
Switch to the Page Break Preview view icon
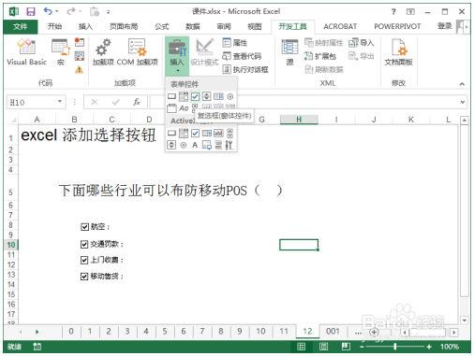(346, 347)
